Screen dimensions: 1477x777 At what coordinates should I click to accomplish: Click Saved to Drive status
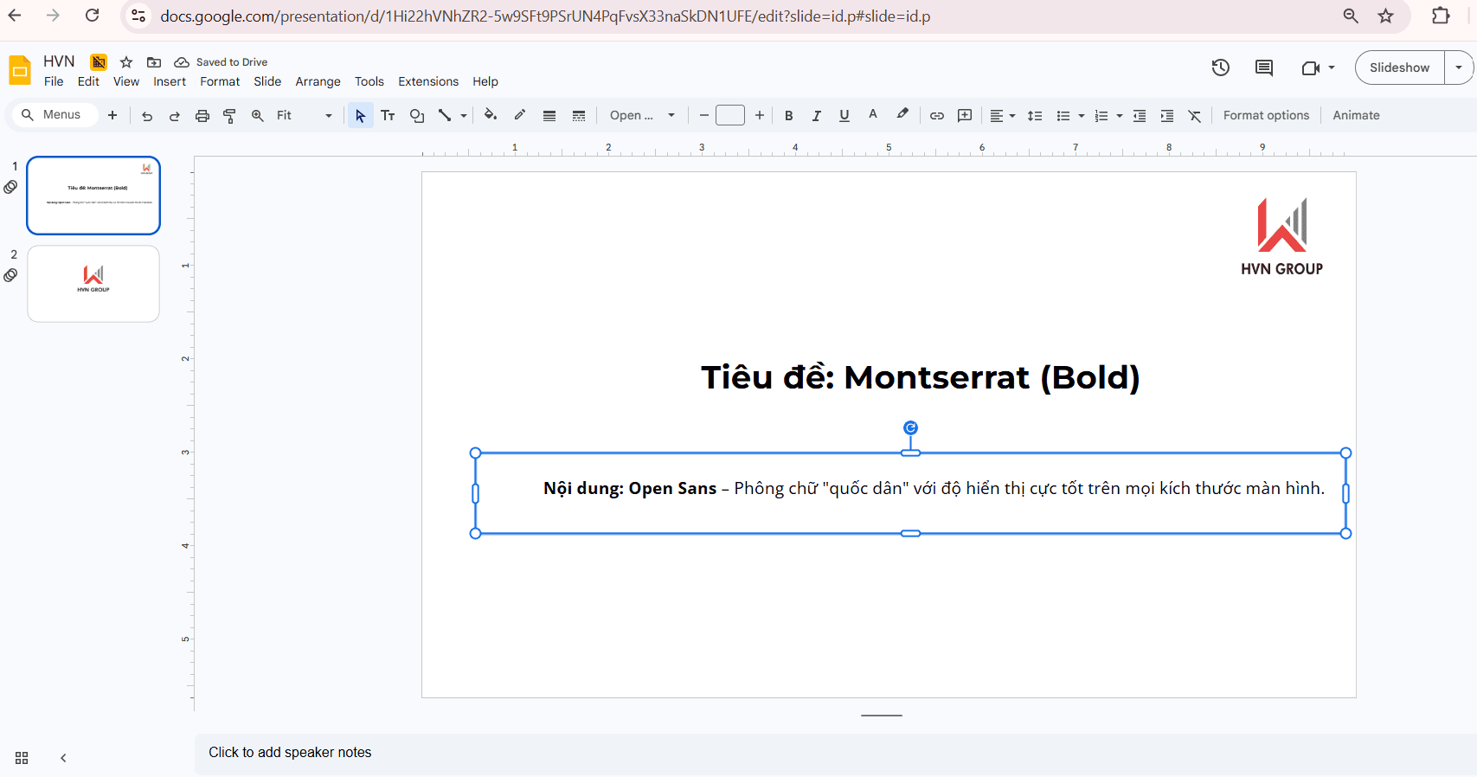pos(222,61)
